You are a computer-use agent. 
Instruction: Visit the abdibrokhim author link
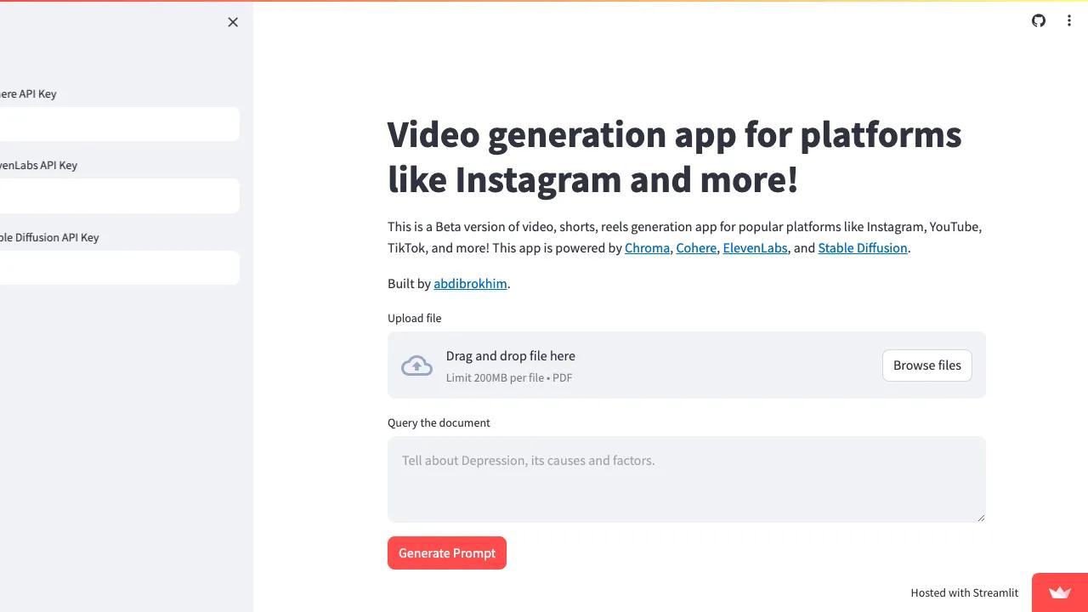(470, 284)
